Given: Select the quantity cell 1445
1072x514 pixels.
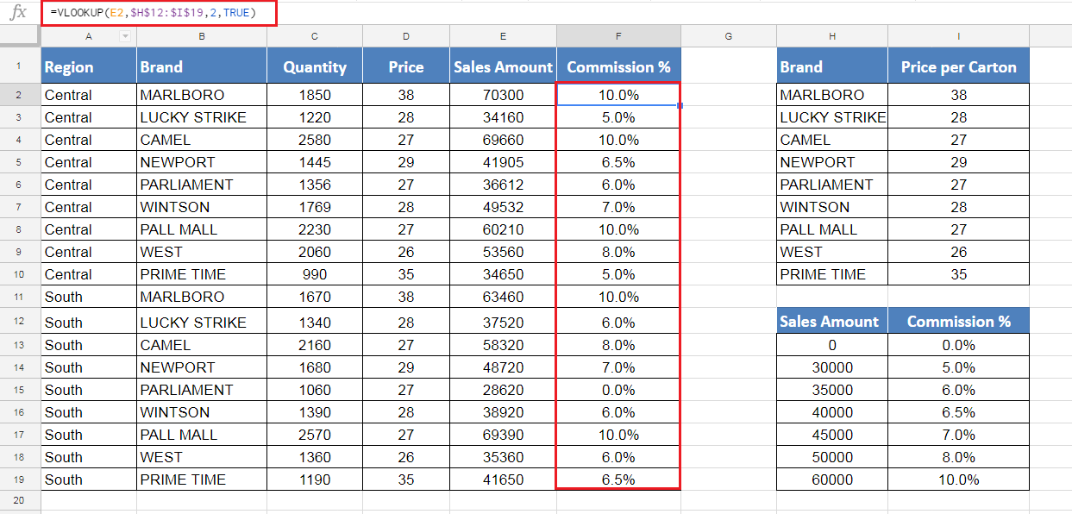Looking at the screenshot, I should (315, 162).
